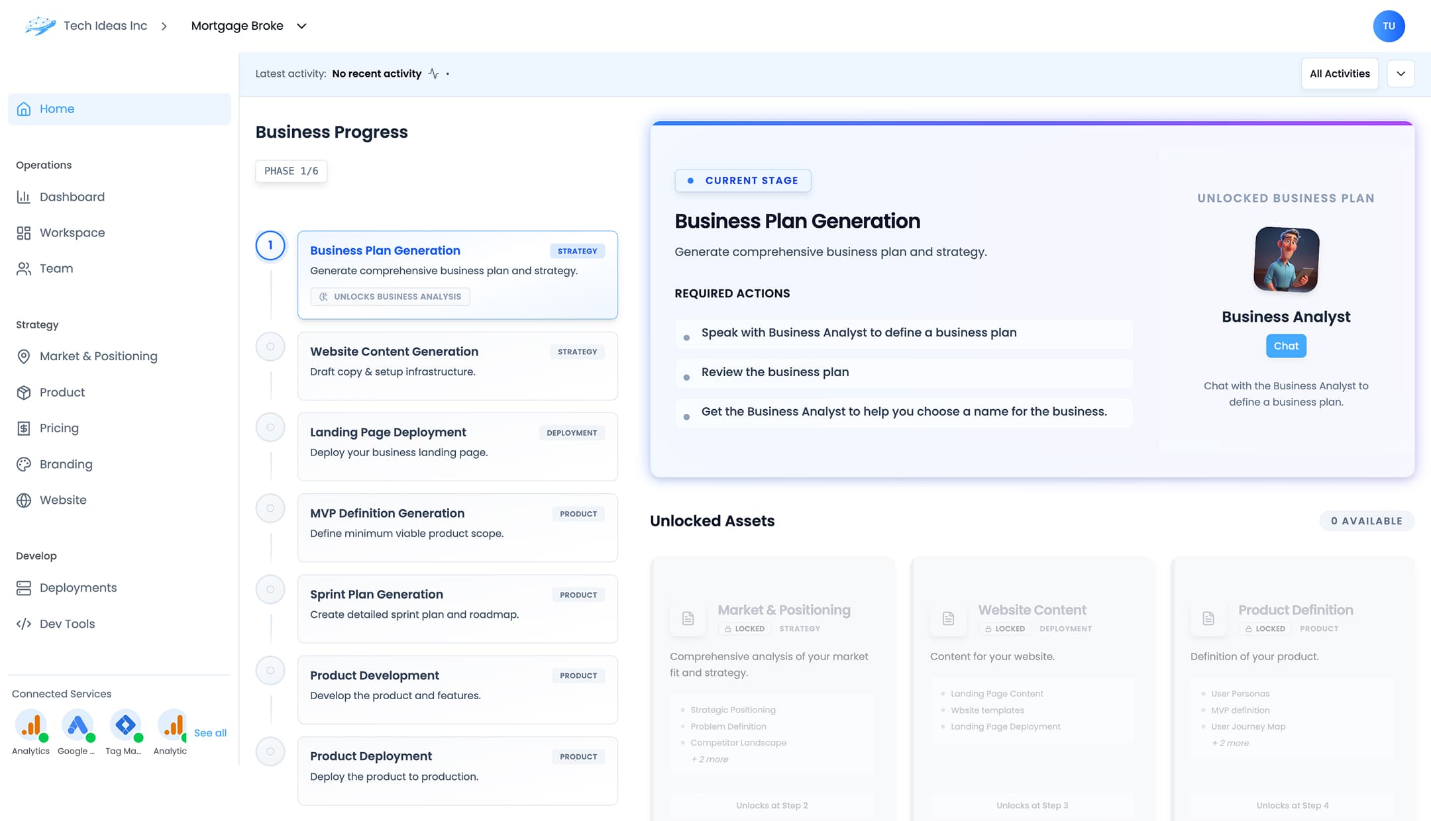Expand the chevron next to All Activities
1431x821 pixels.
1401,73
